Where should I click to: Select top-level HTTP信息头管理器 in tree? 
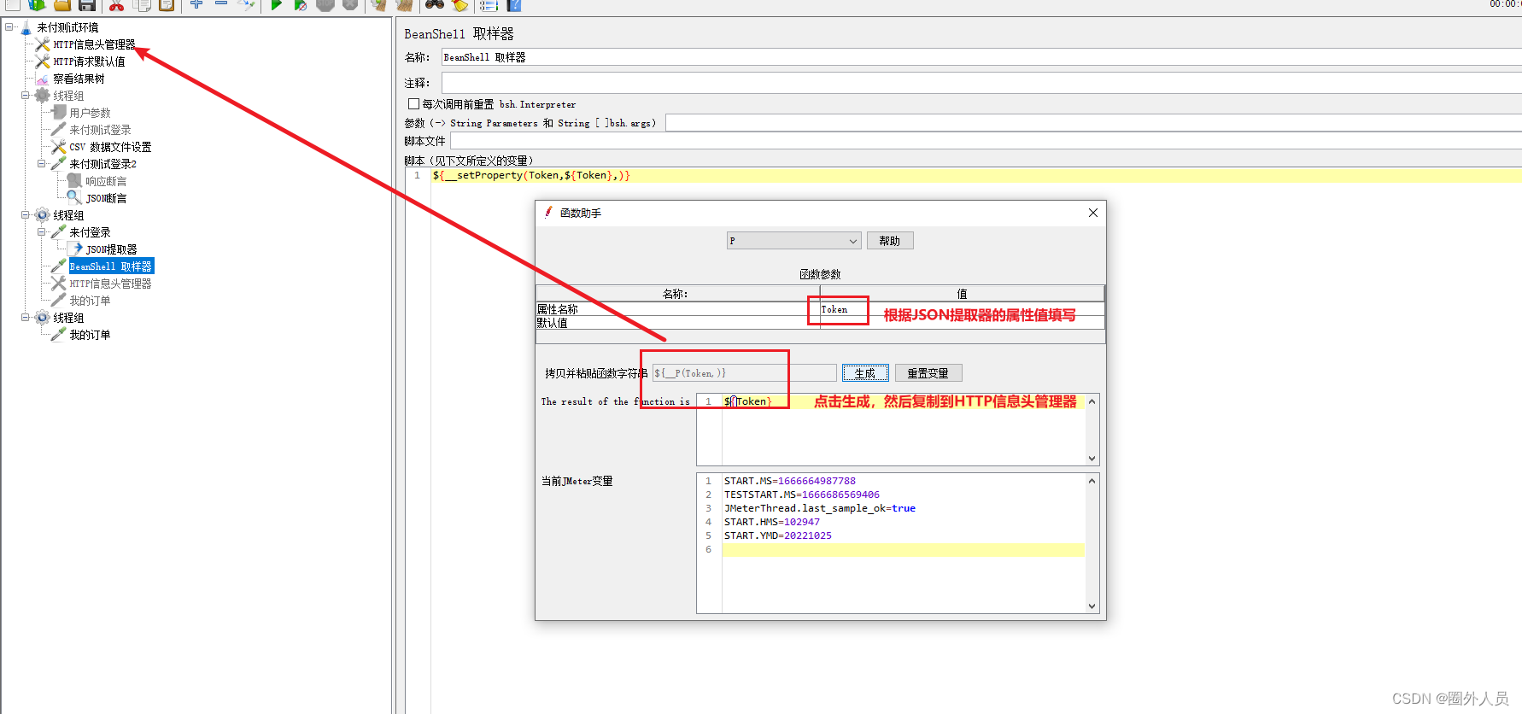94,44
